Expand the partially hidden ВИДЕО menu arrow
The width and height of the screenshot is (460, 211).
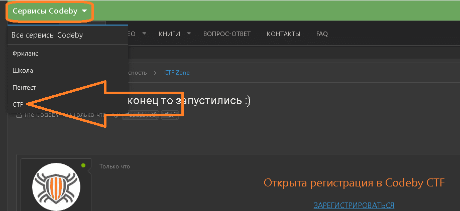(144, 34)
